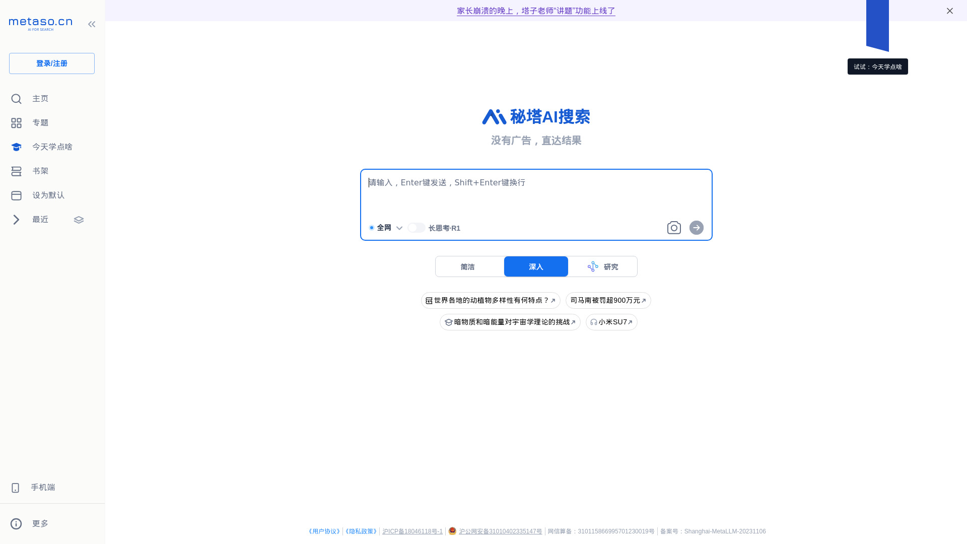Click the 登录/注册 button

click(x=52, y=63)
